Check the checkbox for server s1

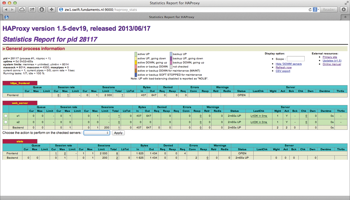click(x=6, y=116)
